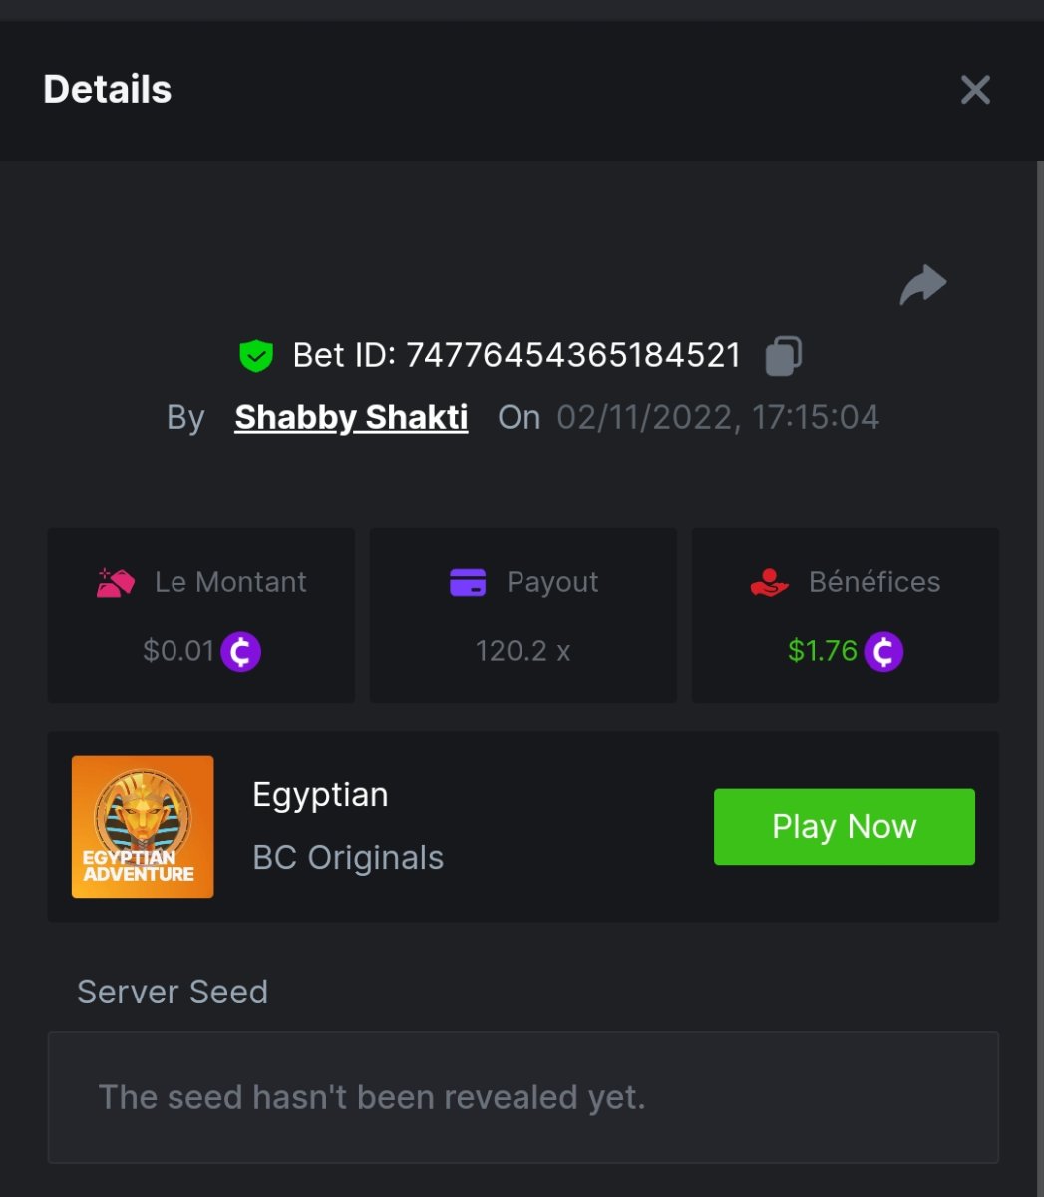This screenshot has width=1044, height=1197.
Task: Click the 120.2 x payout value
Action: (522, 652)
